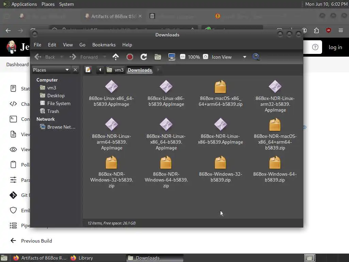Close the Places sidebar

(x=75, y=70)
